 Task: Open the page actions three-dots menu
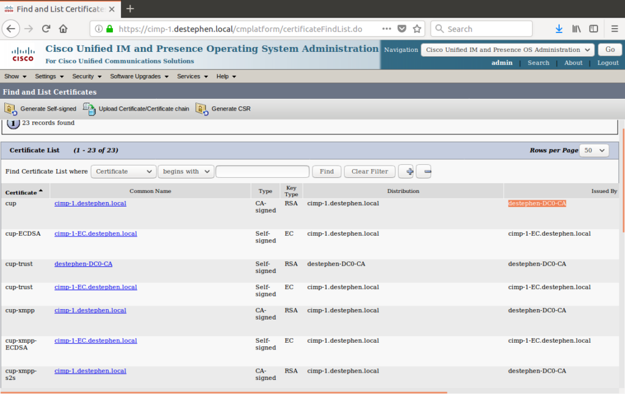tap(386, 29)
